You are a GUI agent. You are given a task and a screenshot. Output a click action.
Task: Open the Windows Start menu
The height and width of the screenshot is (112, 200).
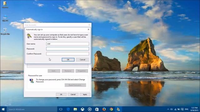[3, 109]
